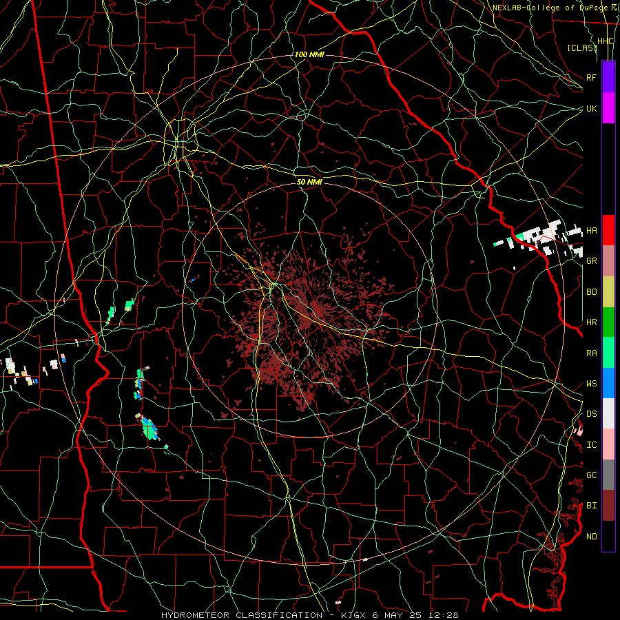Click the 'HHC' product code text
Screen dimensions: 620x620
[x=605, y=41]
